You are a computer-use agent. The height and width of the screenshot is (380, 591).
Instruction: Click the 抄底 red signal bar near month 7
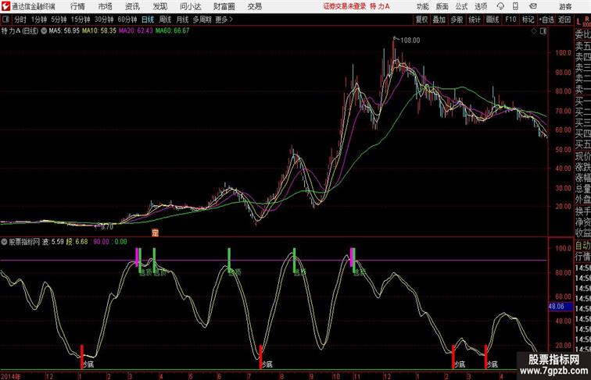[x=260, y=357]
